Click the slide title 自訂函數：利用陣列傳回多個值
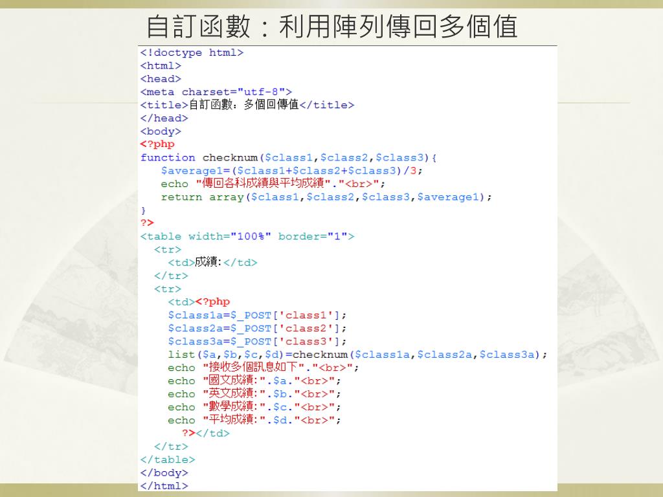 (x=331, y=26)
